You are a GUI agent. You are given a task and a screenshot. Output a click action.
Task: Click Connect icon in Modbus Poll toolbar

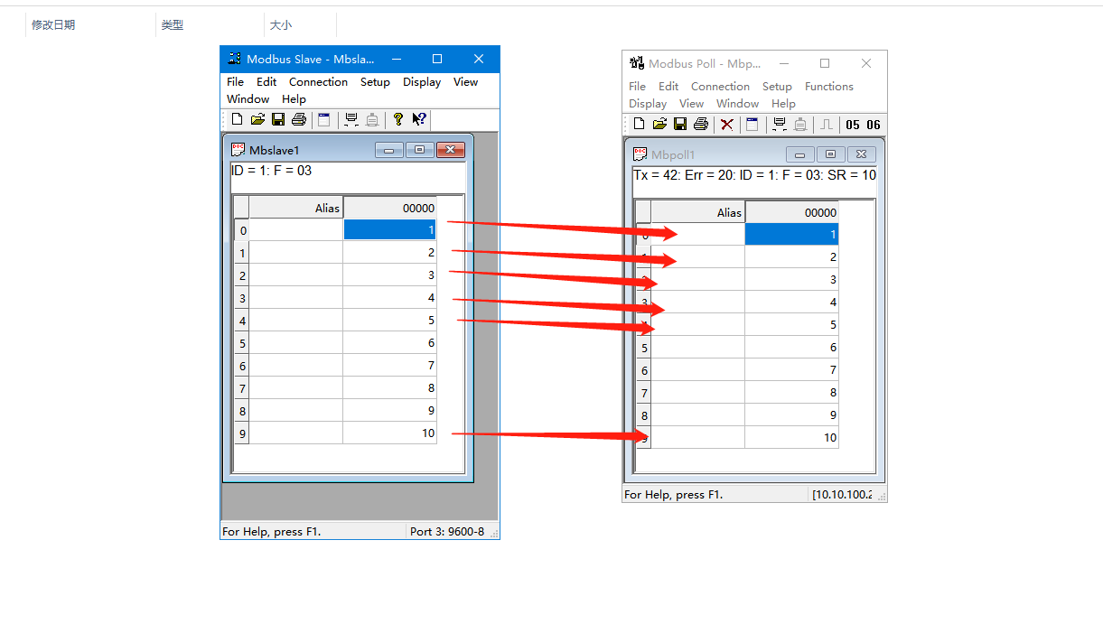point(779,125)
